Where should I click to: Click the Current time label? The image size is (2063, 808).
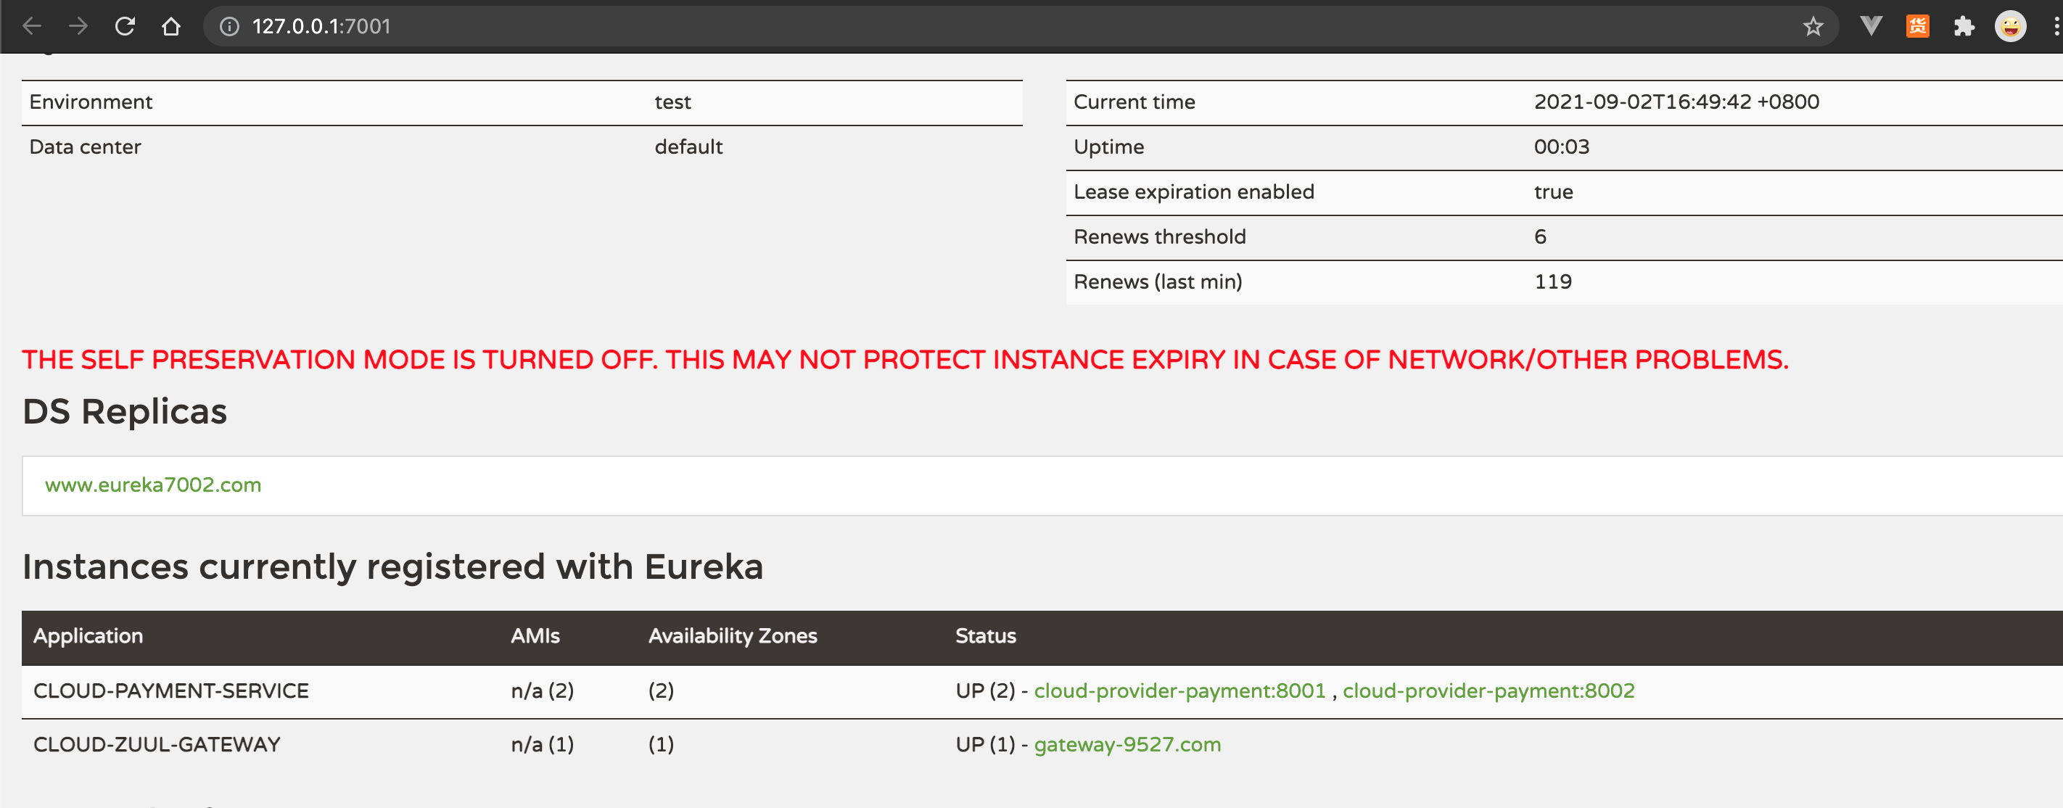[1134, 102]
